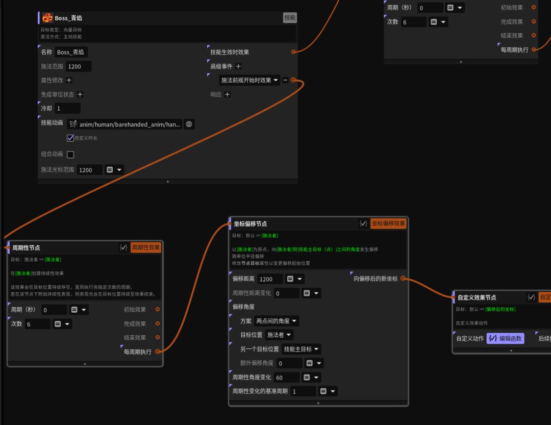The image size is (551, 425).
Task: Expand 目标位置 dropdown showing 施法者
Action: pos(280,335)
